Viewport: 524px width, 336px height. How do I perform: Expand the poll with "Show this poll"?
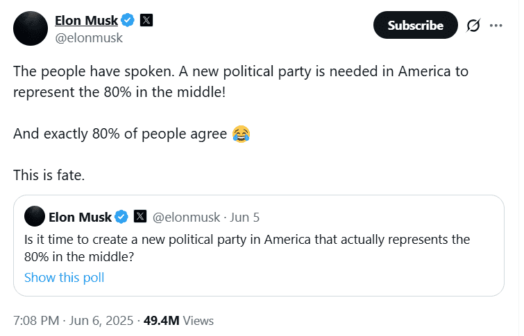point(64,278)
